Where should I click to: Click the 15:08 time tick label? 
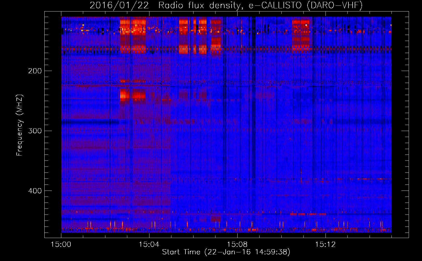[x=237, y=245]
